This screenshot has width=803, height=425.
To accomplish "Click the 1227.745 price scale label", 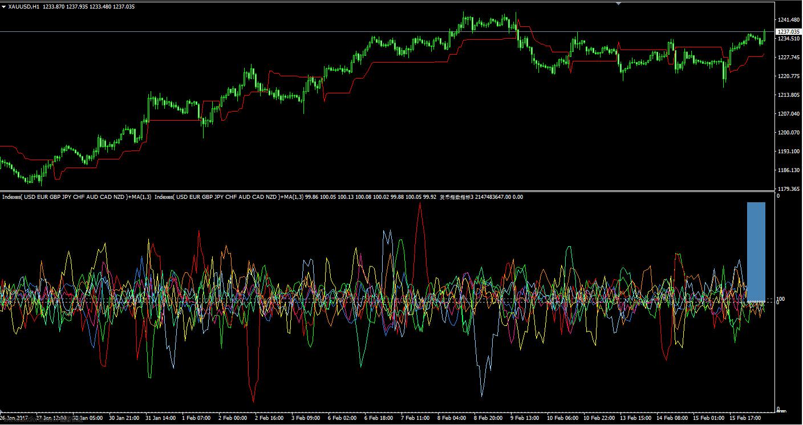I will (788, 58).
